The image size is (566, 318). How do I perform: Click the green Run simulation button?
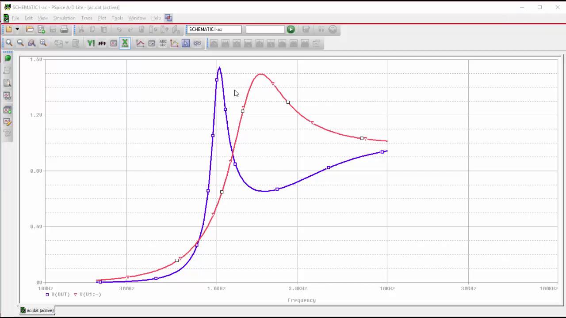(x=291, y=29)
